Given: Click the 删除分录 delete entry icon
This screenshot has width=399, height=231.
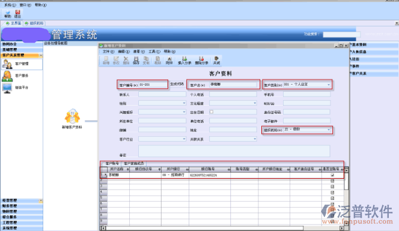Looking at the screenshot, I should point(201,61).
